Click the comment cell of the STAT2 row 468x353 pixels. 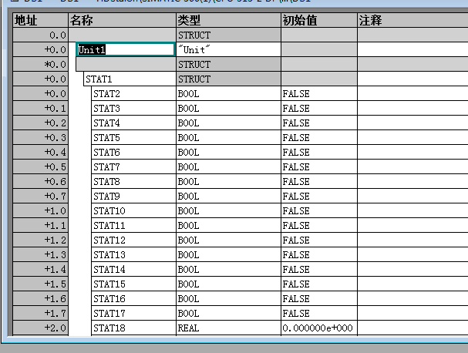point(412,94)
